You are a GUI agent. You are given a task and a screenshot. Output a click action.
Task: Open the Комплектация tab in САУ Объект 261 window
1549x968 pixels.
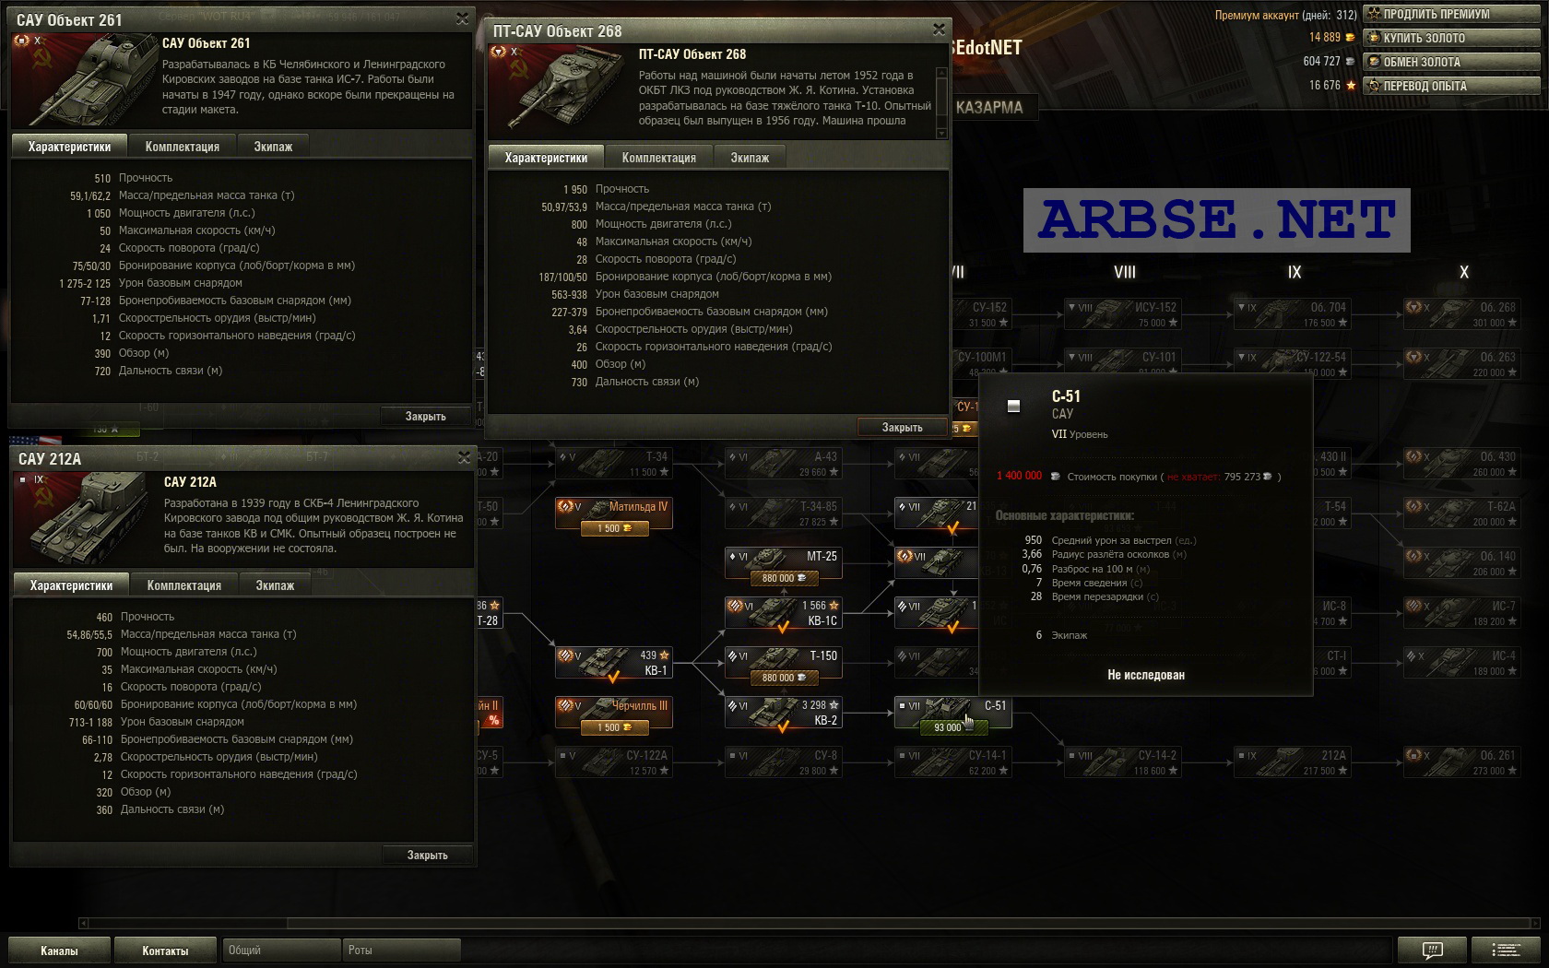tap(182, 147)
